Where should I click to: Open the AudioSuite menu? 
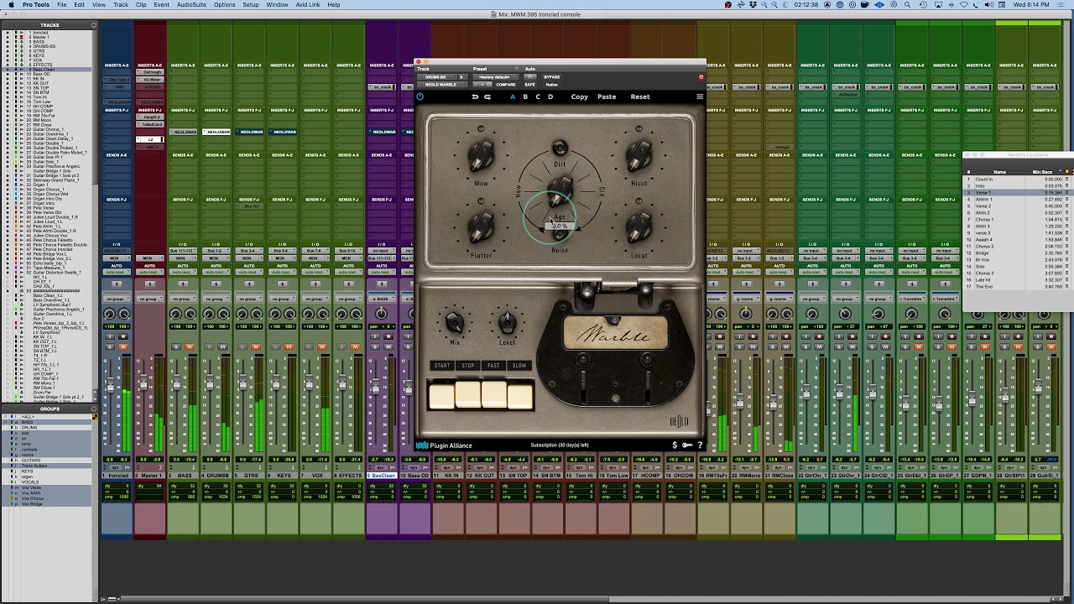coord(191,4)
